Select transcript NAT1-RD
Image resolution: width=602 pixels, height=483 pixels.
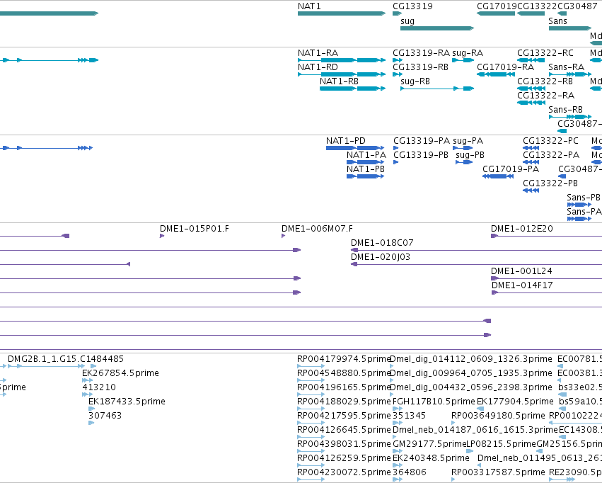342,74
